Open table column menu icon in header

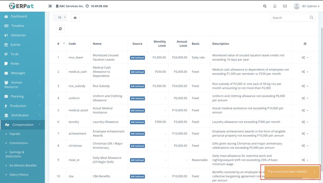[x=305, y=44]
